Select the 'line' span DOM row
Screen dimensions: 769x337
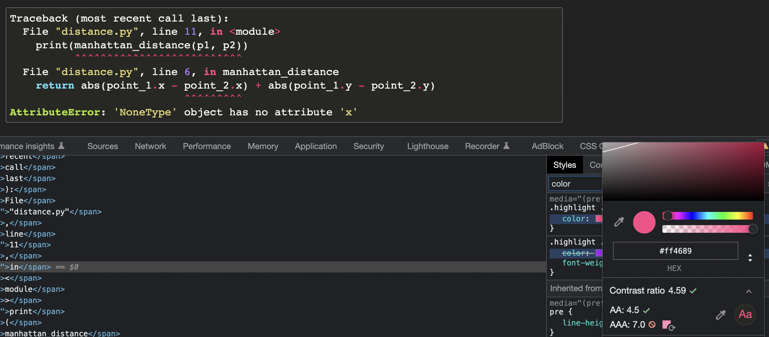(273, 234)
